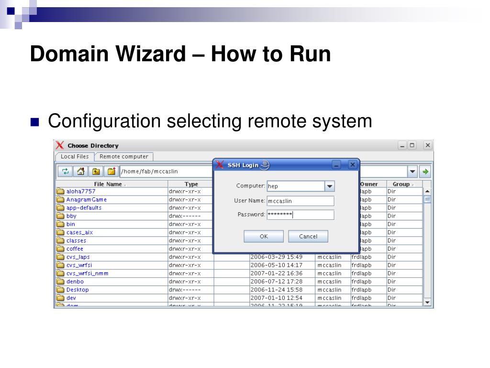The width and height of the screenshot is (490, 368).
Task: Select the AnagramGame file name
Action: (86, 199)
